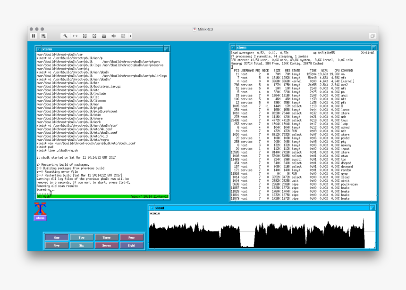Click the 'tmux' process row in top
Screen dimensions: 406x290
click(x=290, y=121)
